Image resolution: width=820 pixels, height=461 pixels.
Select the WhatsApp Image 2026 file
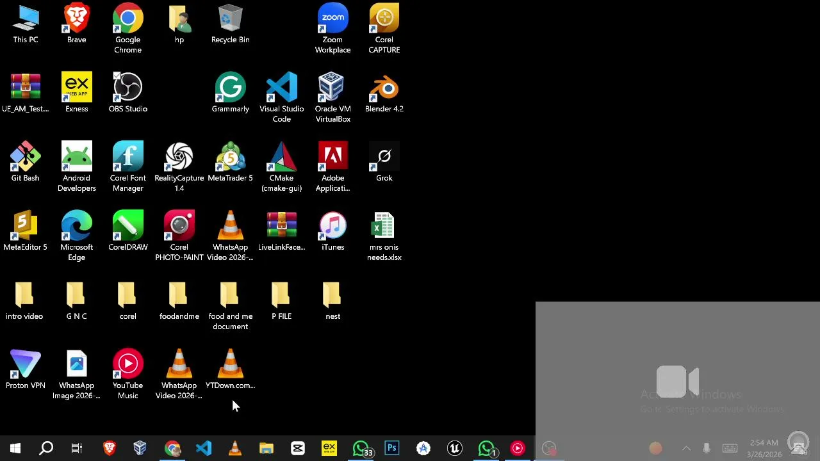(x=77, y=375)
